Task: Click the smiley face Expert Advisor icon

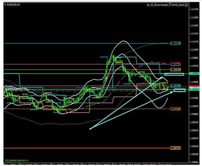Action: (x=186, y=5)
